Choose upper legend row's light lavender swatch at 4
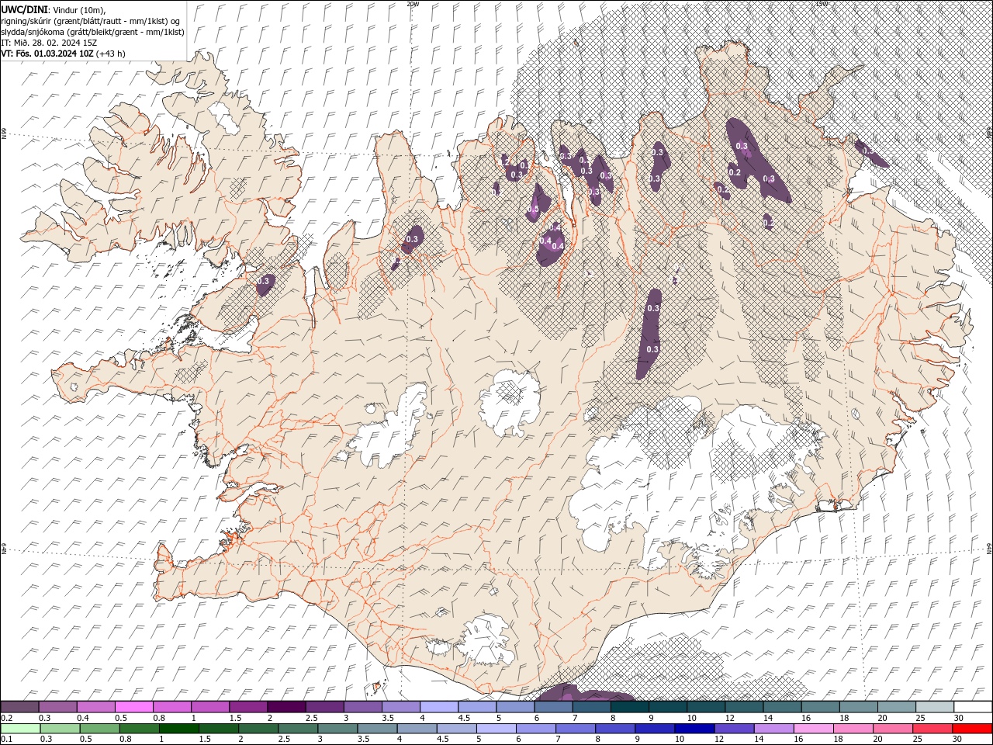Image resolution: width=993 pixels, height=745 pixels. click(x=438, y=707)
